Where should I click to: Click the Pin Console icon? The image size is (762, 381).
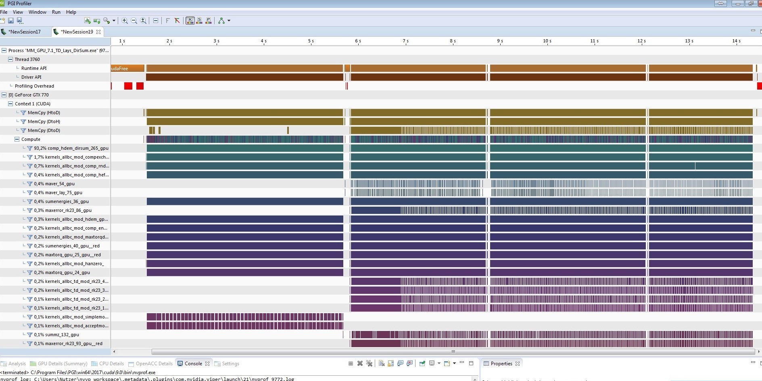tap(422, 364)
